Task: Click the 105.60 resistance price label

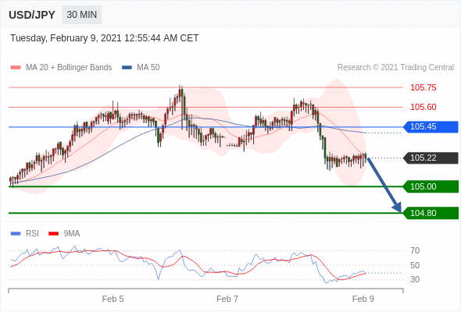Action: pyautogui.click(x=423, y=107)
